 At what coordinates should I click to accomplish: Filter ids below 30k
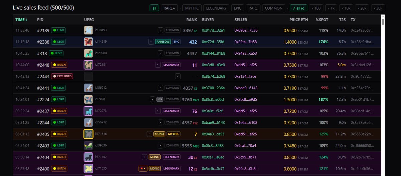tap(378, 8)
